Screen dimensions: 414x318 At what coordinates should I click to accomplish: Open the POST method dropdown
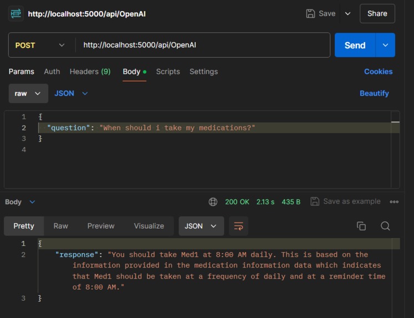point(39,45)
